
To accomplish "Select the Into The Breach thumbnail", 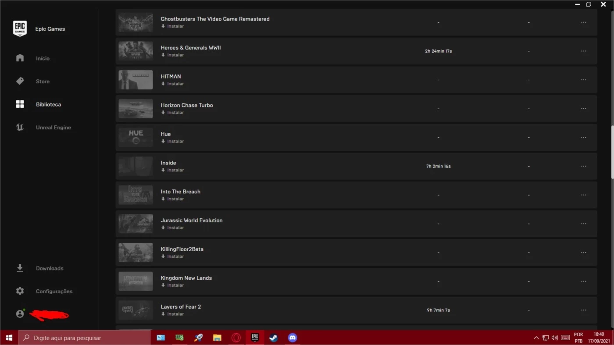I will click(136, 195).
